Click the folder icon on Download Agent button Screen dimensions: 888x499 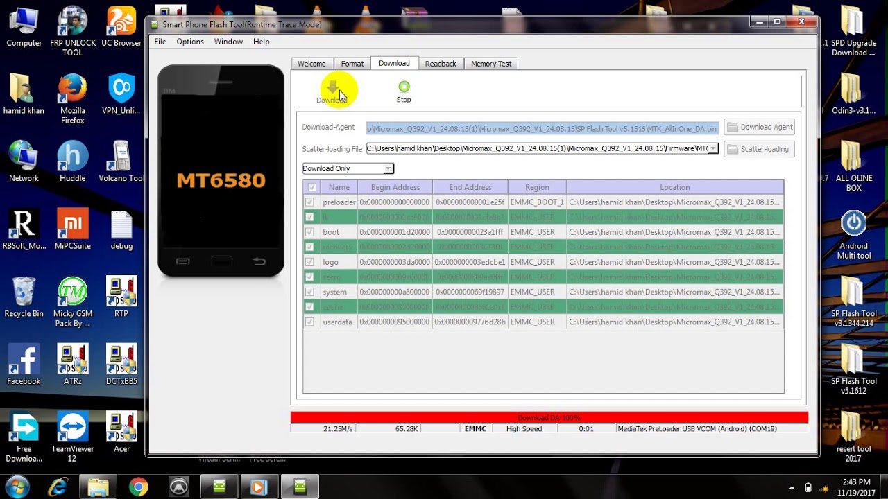[x=733, y=128]
